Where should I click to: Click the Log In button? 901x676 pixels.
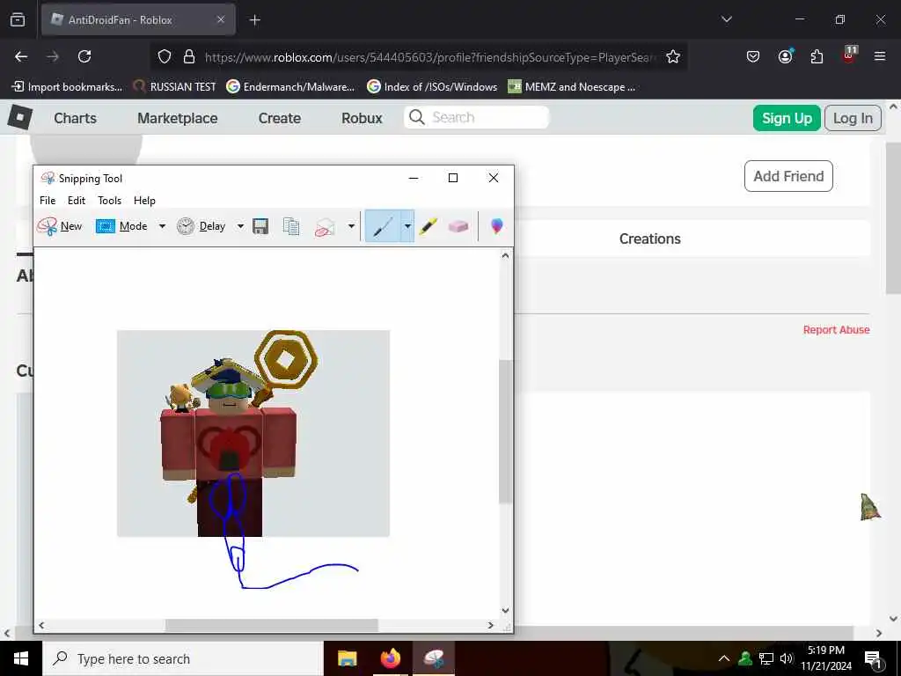853,118
